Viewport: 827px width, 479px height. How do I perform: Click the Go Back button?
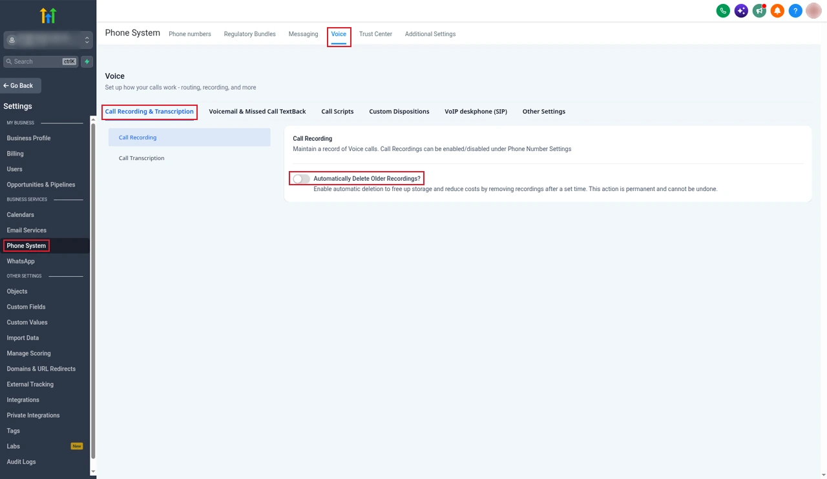coord(21,86)
